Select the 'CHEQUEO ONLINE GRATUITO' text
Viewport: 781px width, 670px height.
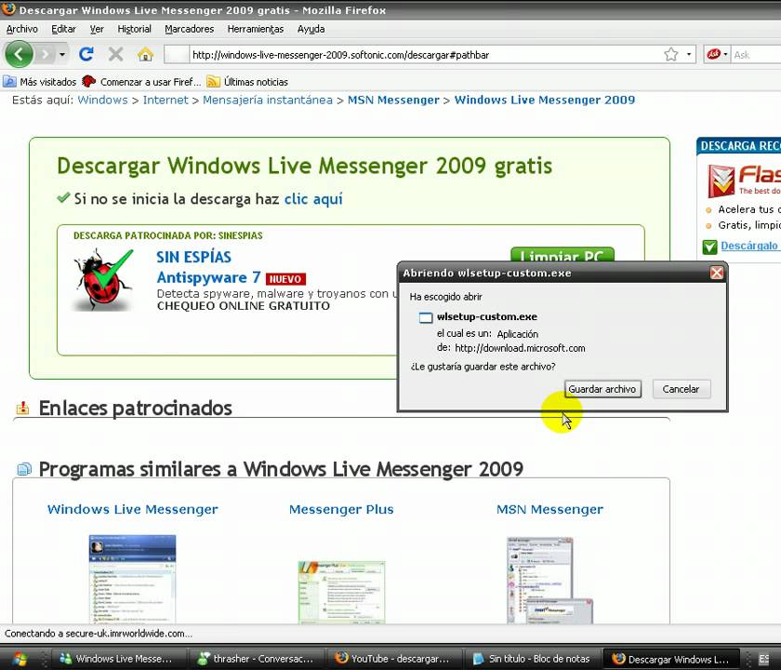click(x=243, y=305)
